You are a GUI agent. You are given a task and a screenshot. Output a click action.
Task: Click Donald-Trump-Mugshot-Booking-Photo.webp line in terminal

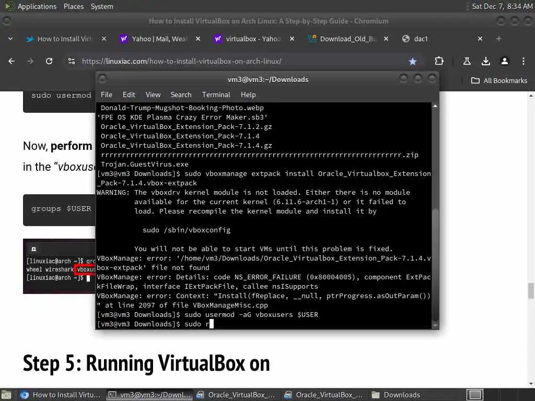[182, 108]
